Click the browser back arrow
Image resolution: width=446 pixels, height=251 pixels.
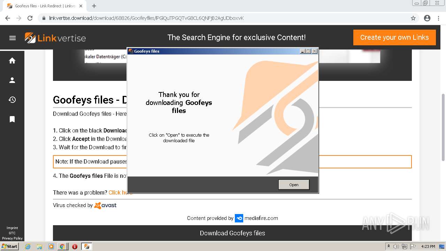(8, 18)
